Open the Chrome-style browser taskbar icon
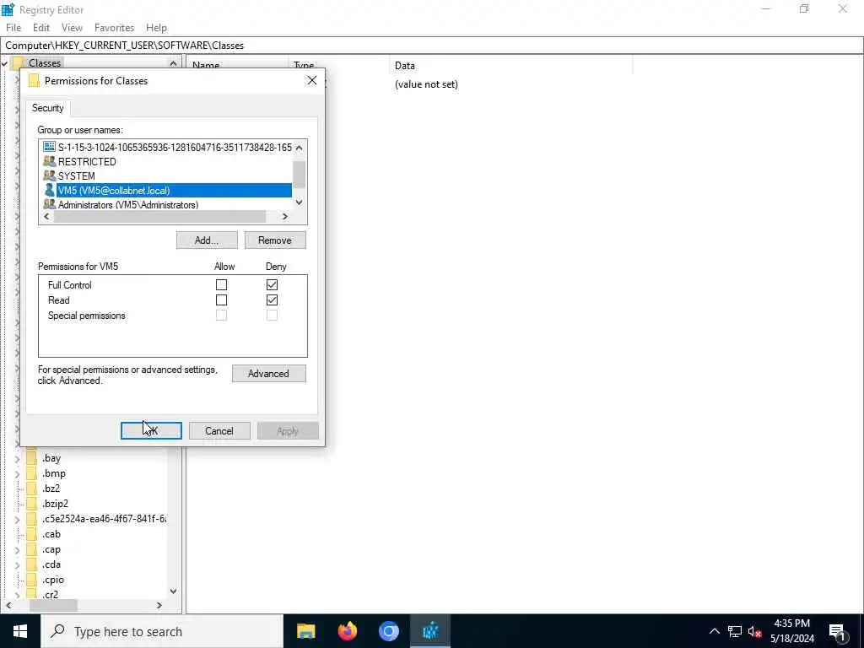This screenshot has width=864, height=648. [x=388, y=631]
